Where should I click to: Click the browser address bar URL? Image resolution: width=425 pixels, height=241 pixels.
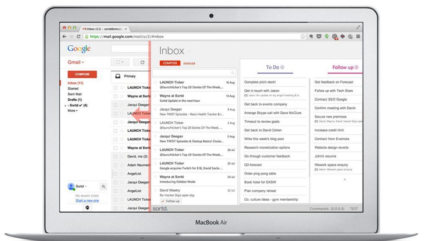[x=127, y=37]
